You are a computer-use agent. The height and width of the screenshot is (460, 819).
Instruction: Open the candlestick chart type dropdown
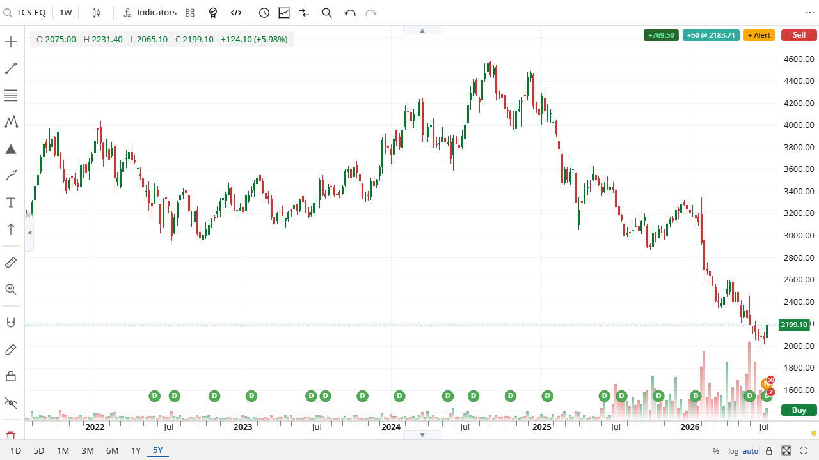96,13
